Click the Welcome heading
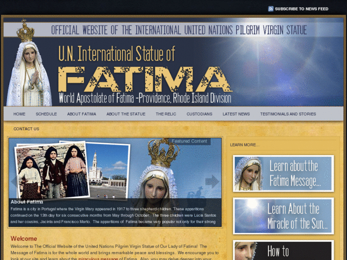Image resolution: width=347 pixels, height=260 pixels. [x=24, y=239]
